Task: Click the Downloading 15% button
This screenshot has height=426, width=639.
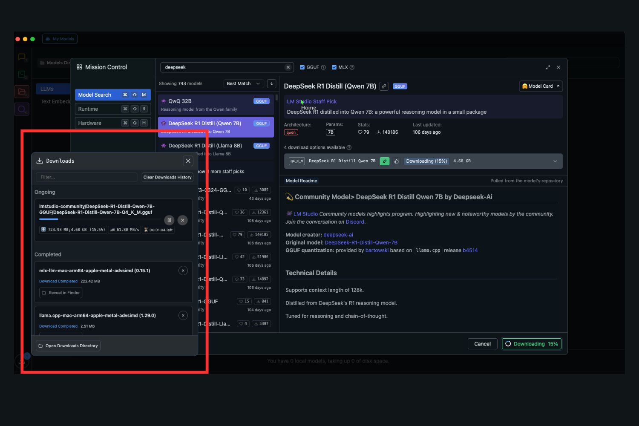Action: [x=532, y=344]
